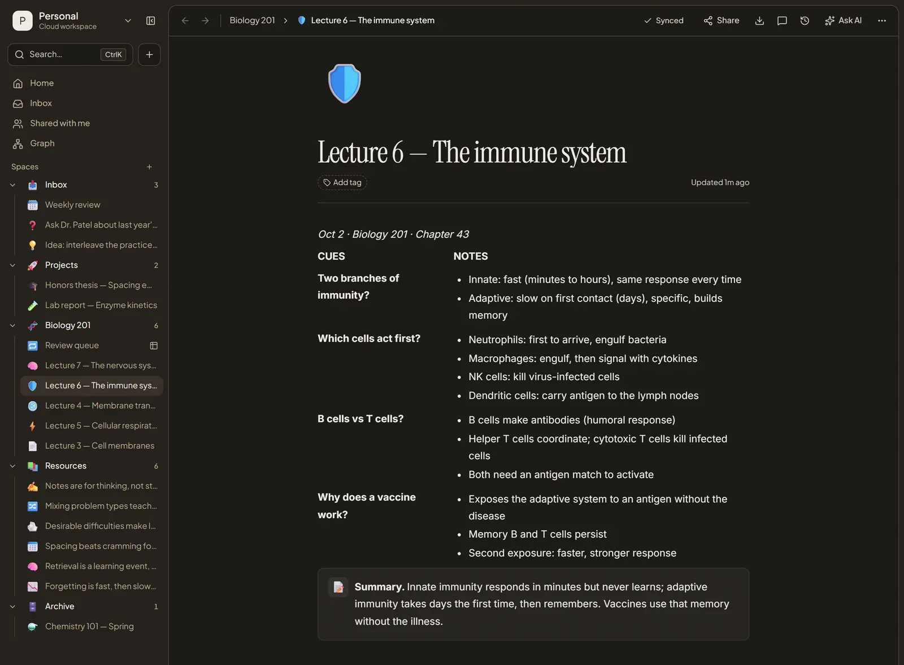Viewport: 904px width, 665px height.
Task: Click the Search field
Action: [x=70, y=55]
